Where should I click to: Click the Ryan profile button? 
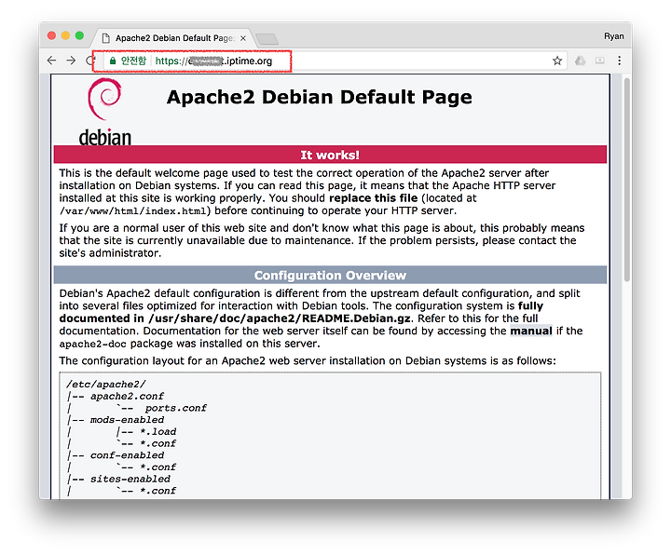point(613,36)
